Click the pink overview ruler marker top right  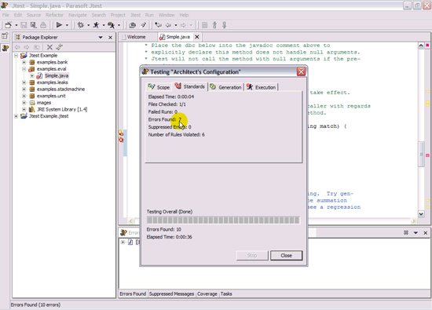pos(427,46)
